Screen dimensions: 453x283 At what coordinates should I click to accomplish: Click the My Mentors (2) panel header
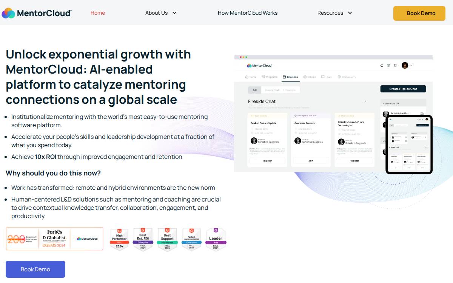click(403, 103)
